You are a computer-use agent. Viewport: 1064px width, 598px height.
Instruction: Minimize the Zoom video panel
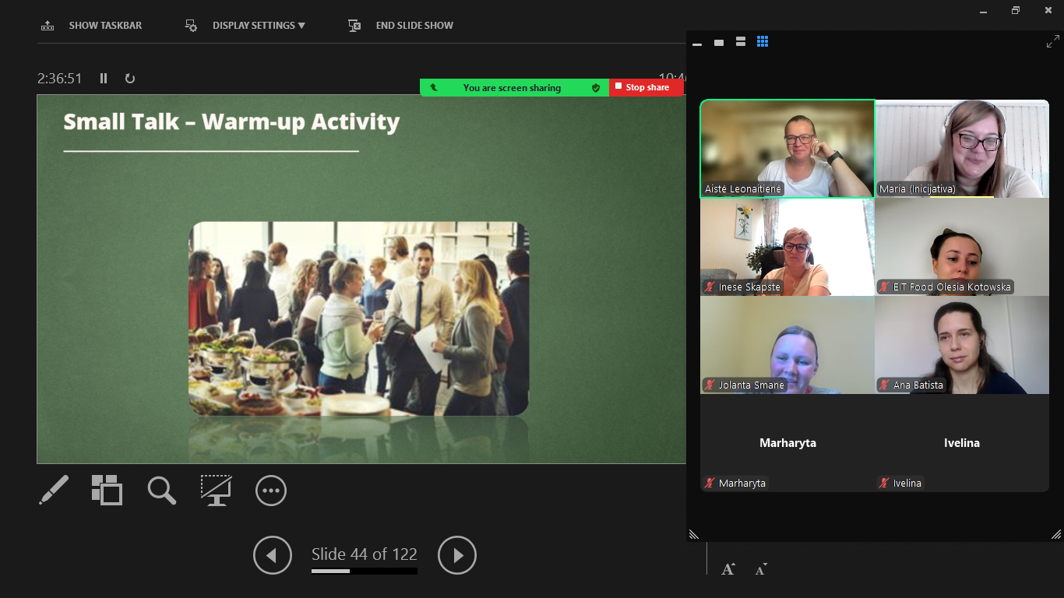tap(697, 43)
